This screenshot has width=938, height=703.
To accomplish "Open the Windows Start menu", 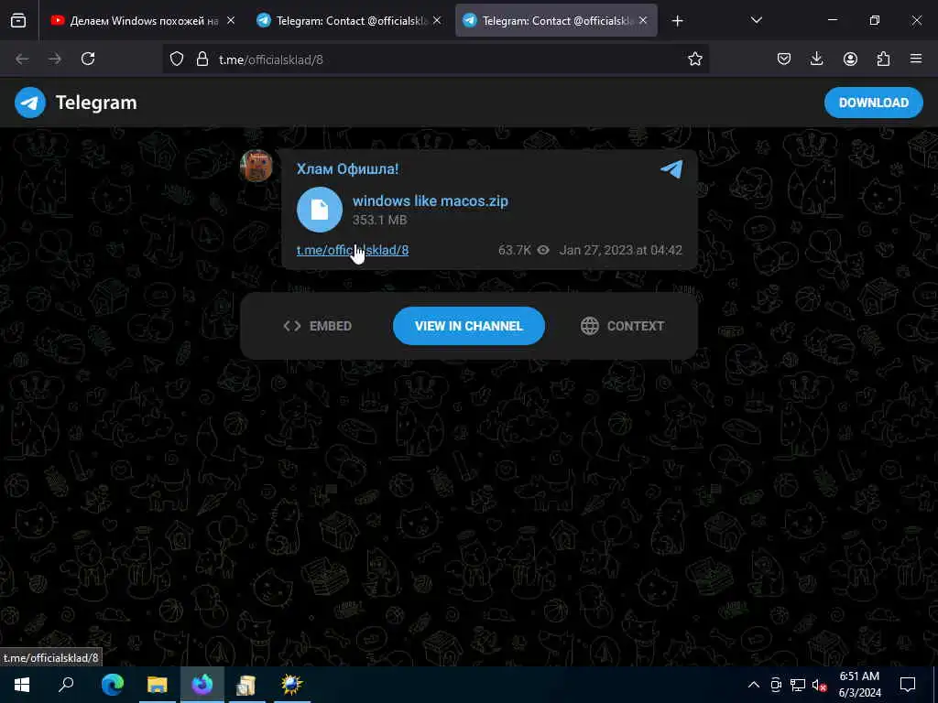I will (x=22, y=685).
